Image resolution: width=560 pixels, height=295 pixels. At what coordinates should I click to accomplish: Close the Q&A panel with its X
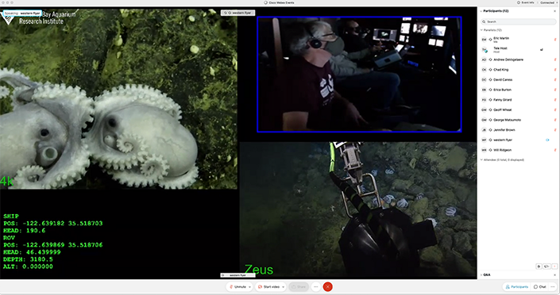pyautogui.click(x=554, y=275)
